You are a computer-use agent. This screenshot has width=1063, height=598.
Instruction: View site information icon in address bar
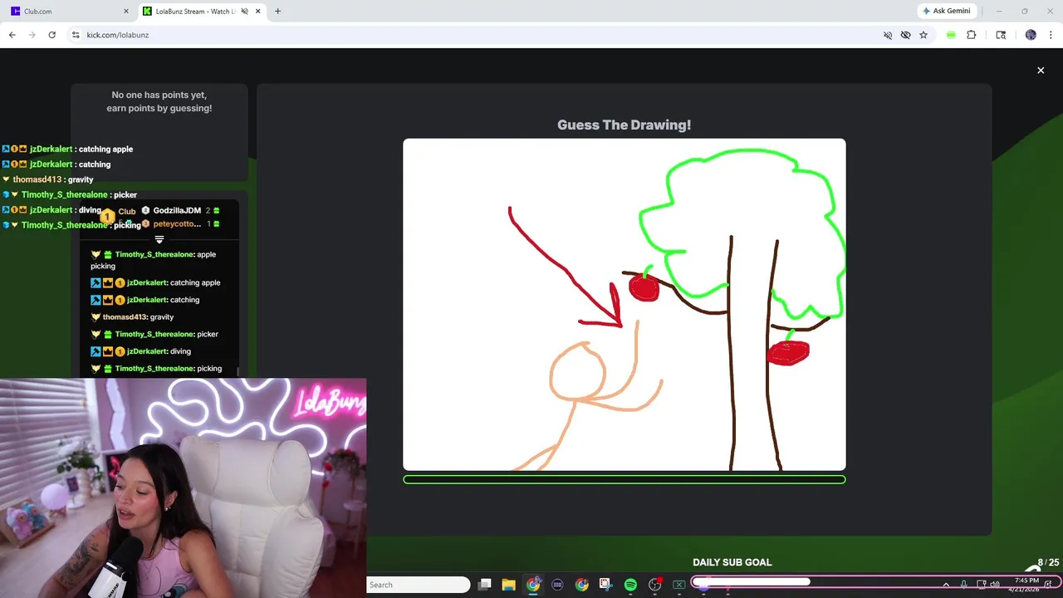click(75, 35)
